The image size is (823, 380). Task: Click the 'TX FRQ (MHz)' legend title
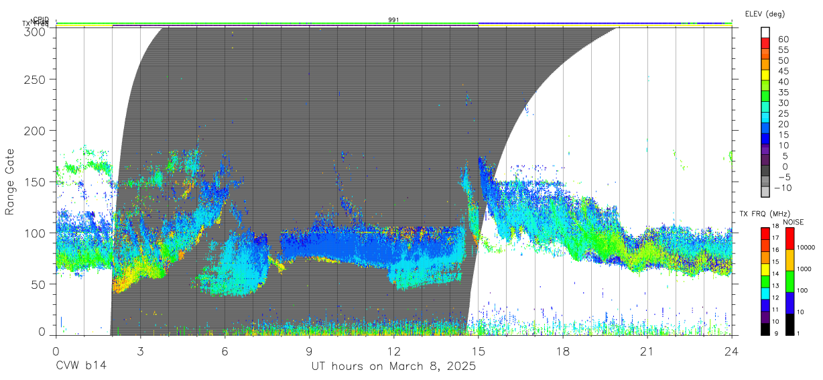[764, 214]
